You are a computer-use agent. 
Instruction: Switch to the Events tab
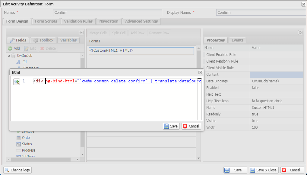[x=237, y=40]
